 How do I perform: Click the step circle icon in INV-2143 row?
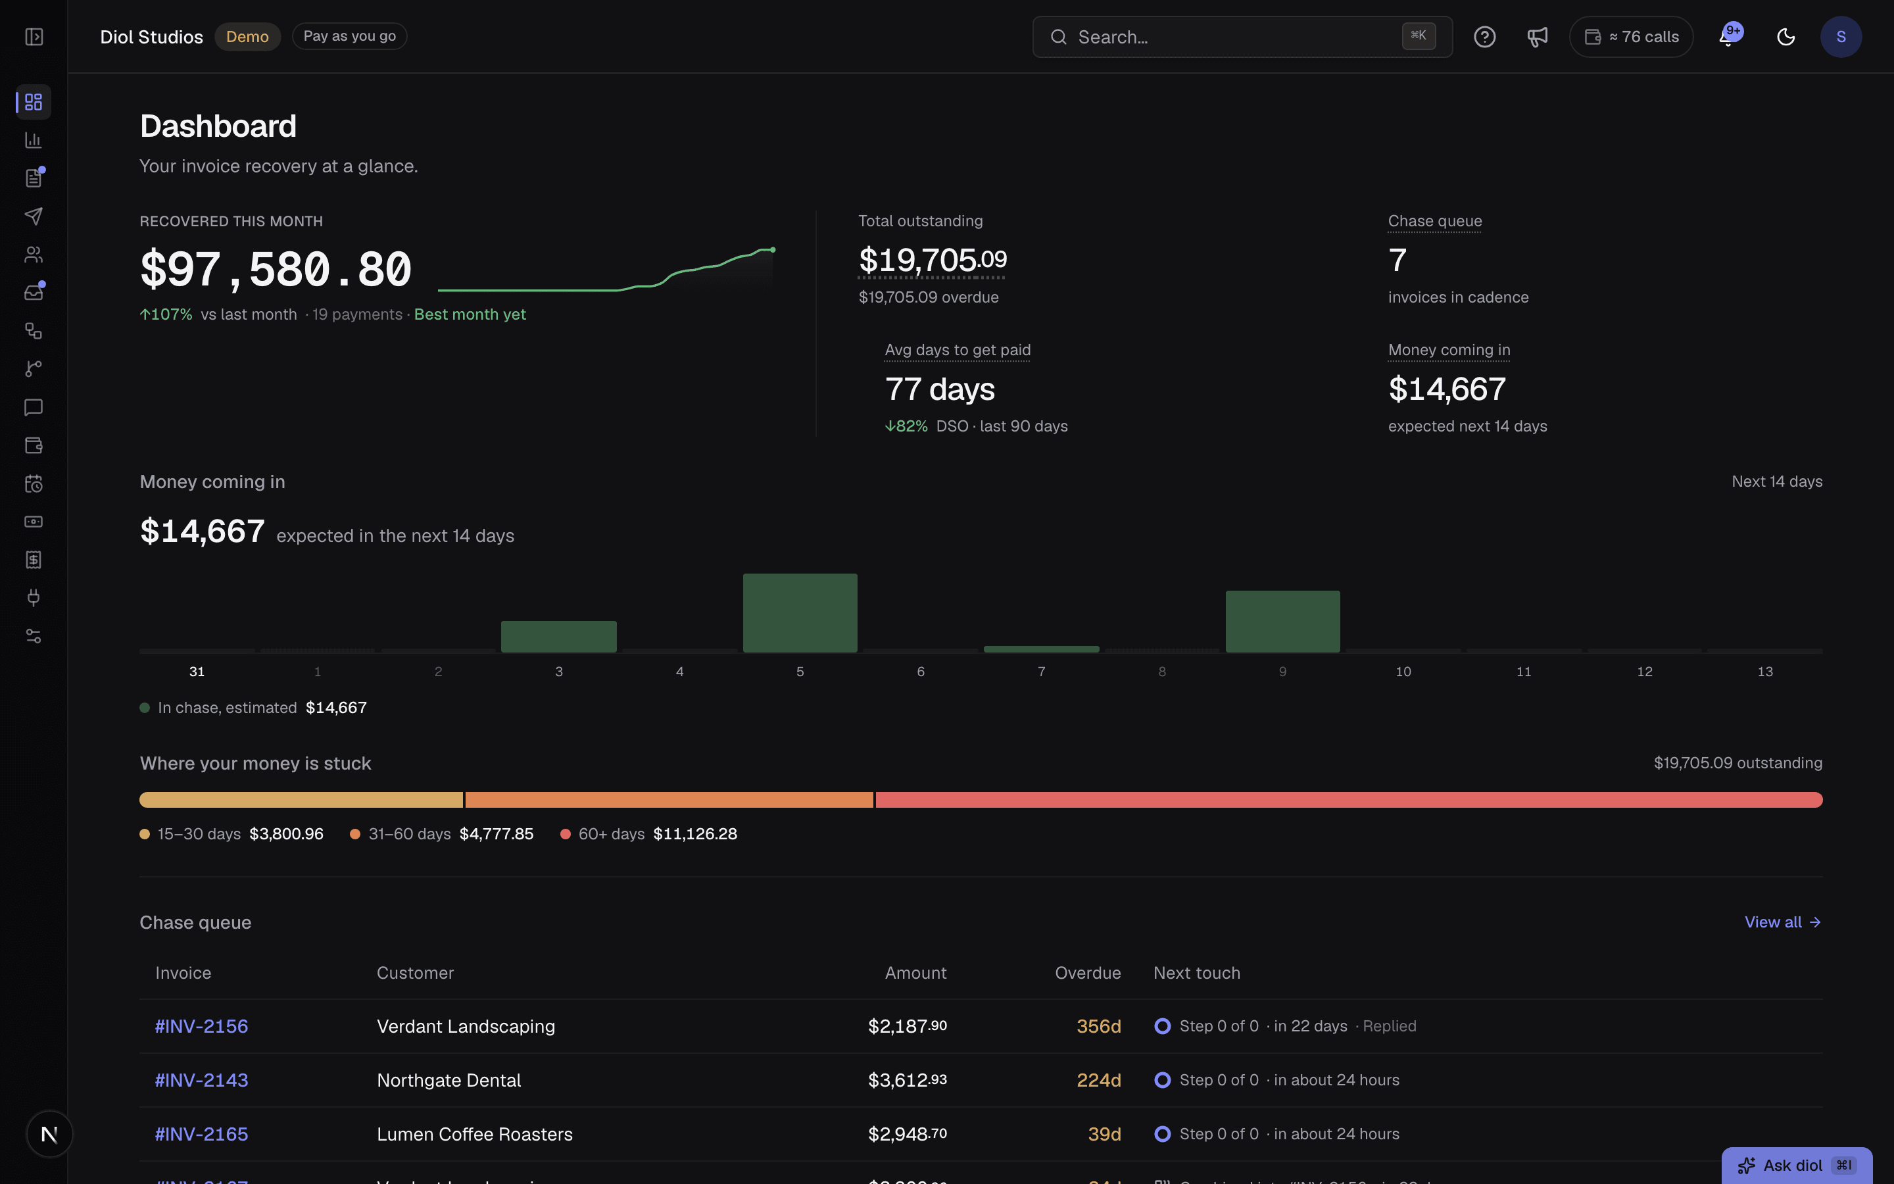point(1162,1080)
